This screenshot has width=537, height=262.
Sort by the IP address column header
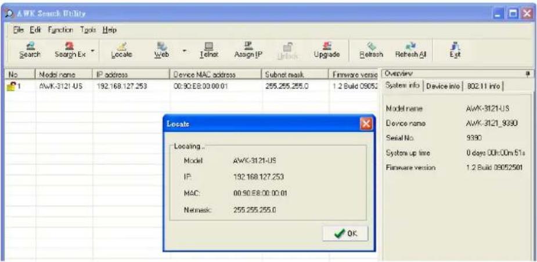point(131,74)
